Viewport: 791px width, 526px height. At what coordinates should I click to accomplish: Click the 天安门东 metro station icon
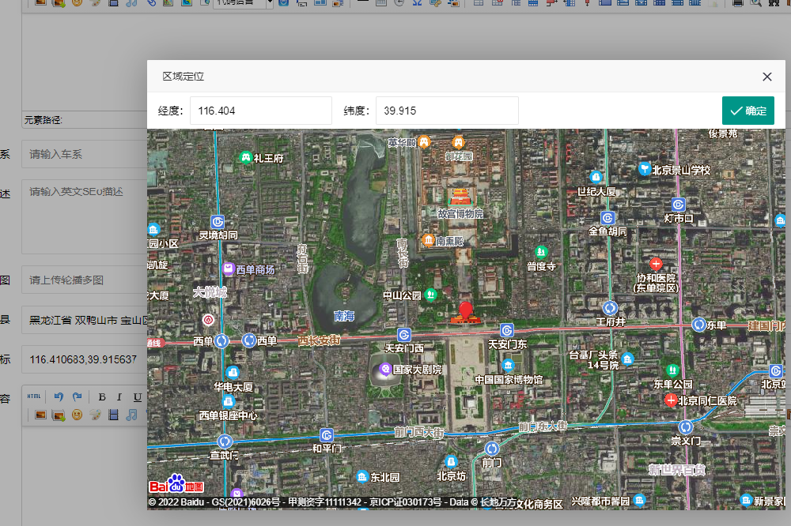[x=507, y=330]
